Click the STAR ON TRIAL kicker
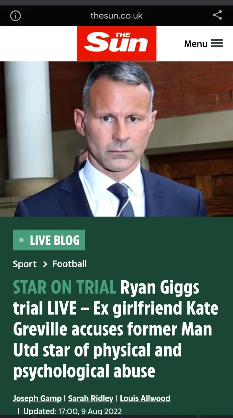 click(x=64, y=288)
